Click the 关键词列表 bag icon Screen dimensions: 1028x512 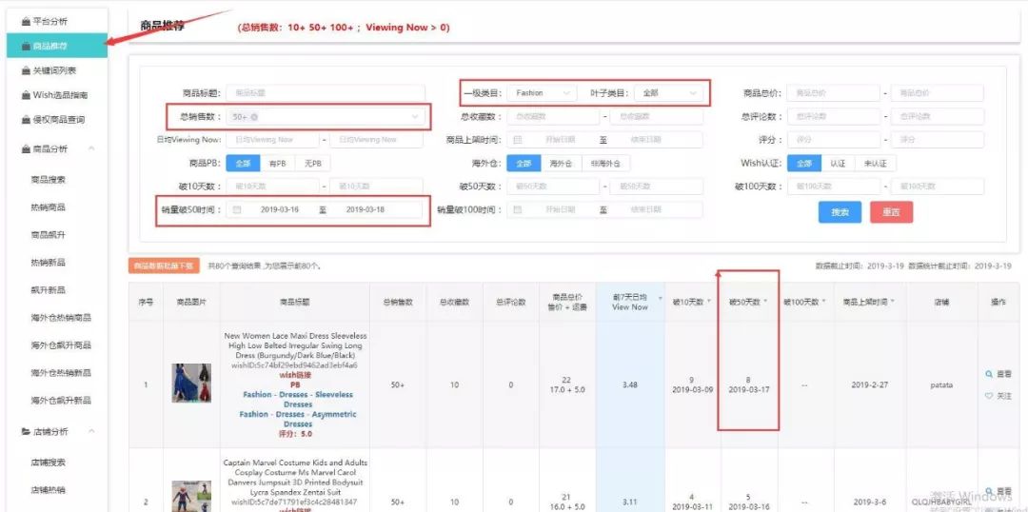[26, 70]
